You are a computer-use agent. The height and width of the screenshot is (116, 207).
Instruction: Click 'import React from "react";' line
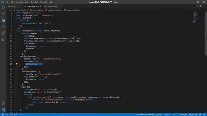point(29,13)
